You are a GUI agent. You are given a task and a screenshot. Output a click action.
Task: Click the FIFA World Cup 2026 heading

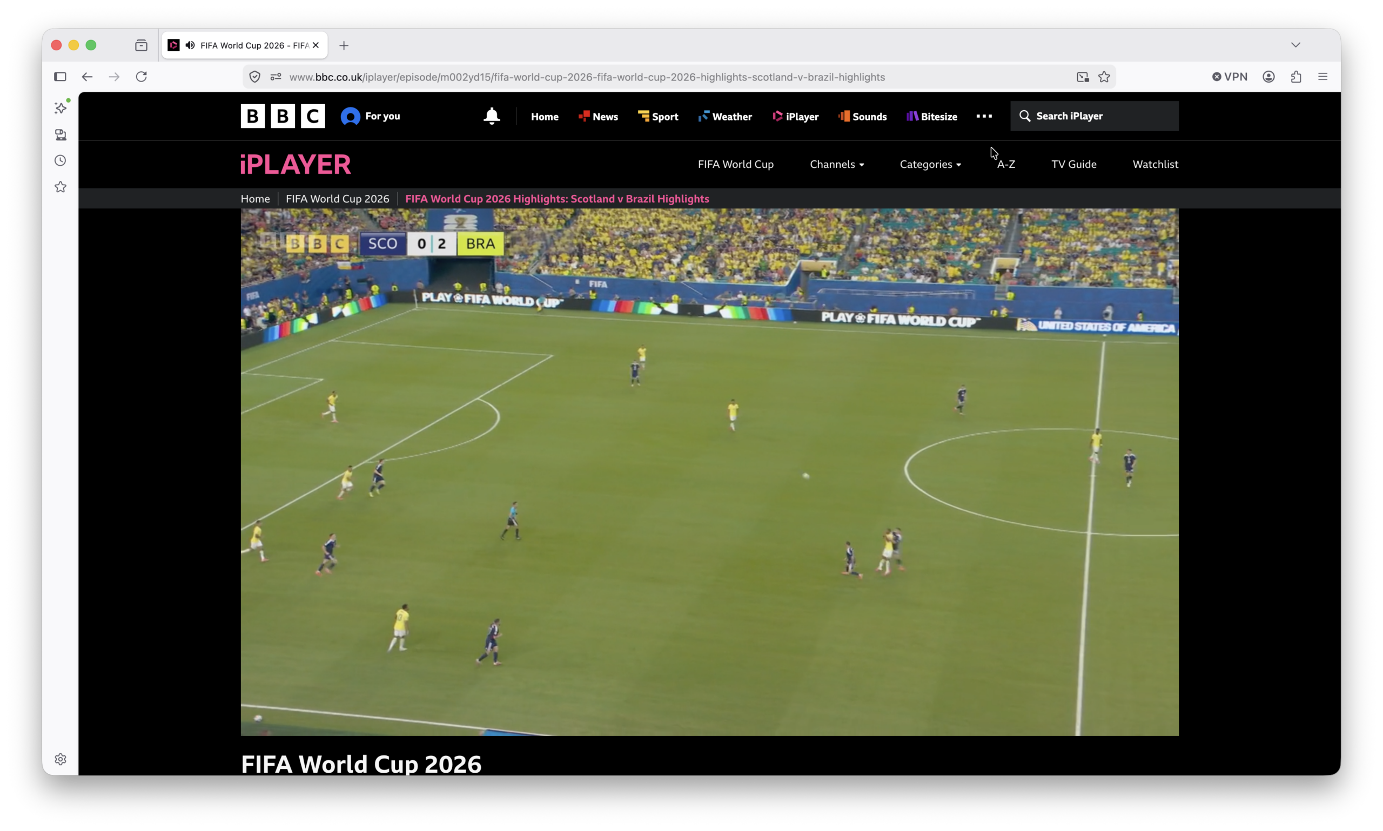(x=361, y=764)
